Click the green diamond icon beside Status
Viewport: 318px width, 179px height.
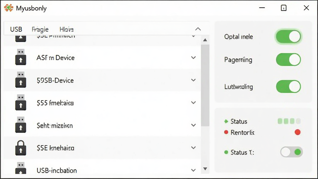tap(226, 122)
